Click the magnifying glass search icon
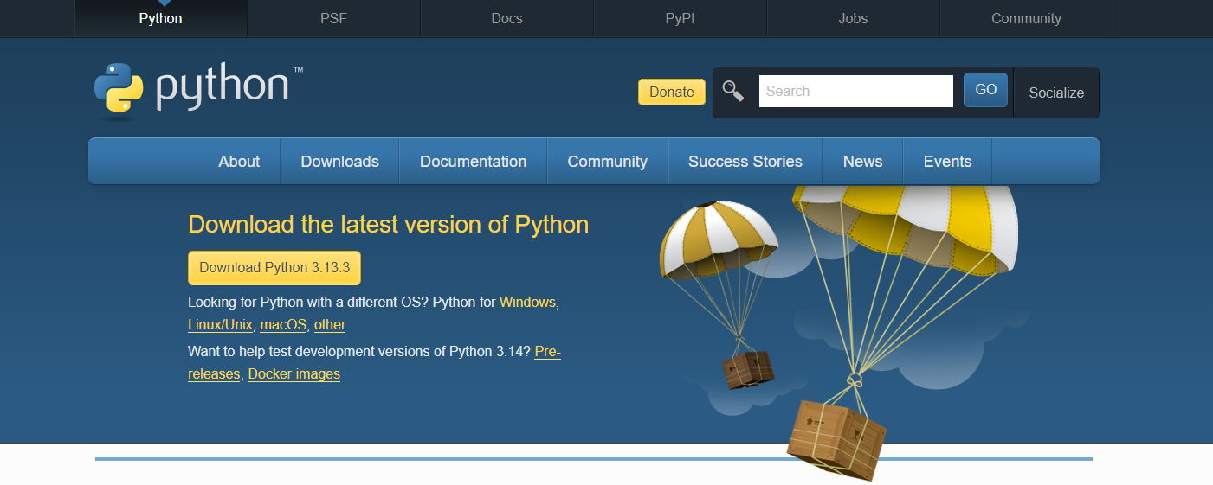1213x485 pixels. (x=733, y=91)
